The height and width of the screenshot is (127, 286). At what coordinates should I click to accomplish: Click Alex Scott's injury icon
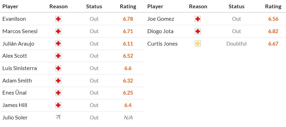click(x=58, y=56)
